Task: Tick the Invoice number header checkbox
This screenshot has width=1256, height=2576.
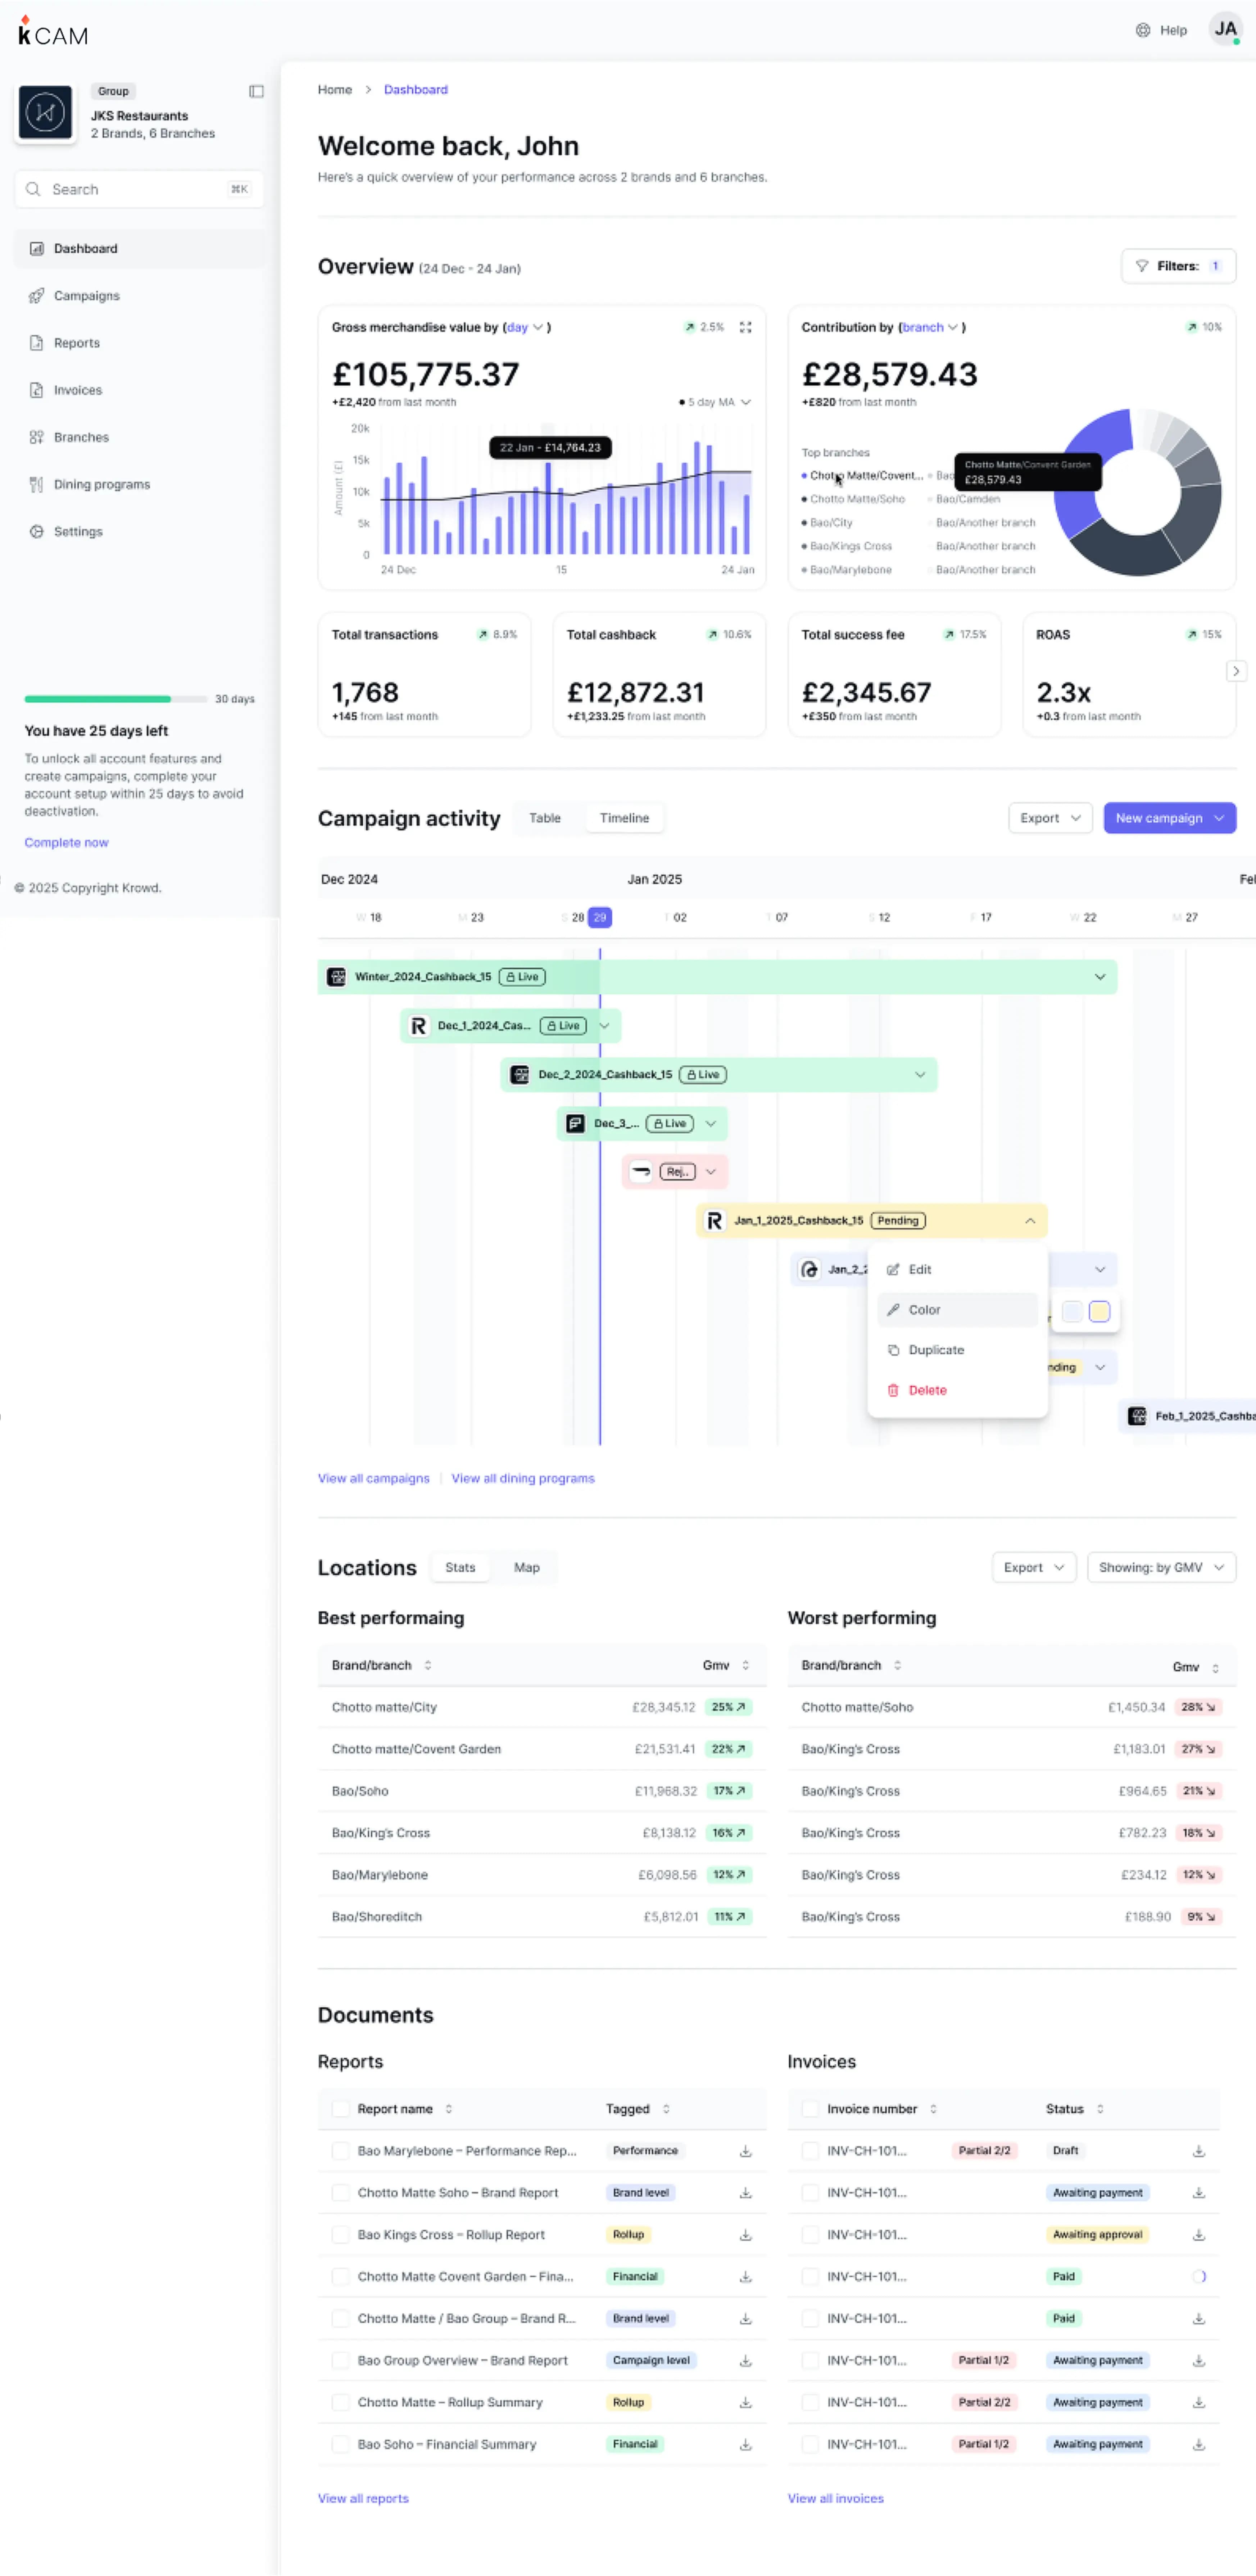Action: [810, 2109]
